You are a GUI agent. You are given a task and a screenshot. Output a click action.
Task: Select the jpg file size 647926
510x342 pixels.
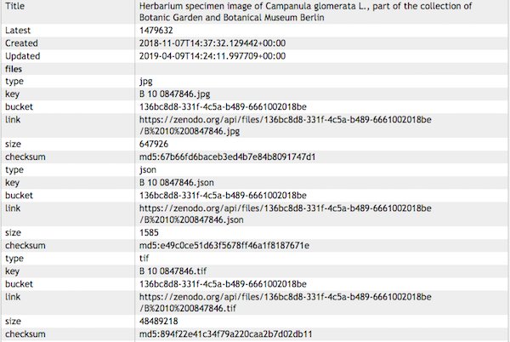click(x=154, y=144)
